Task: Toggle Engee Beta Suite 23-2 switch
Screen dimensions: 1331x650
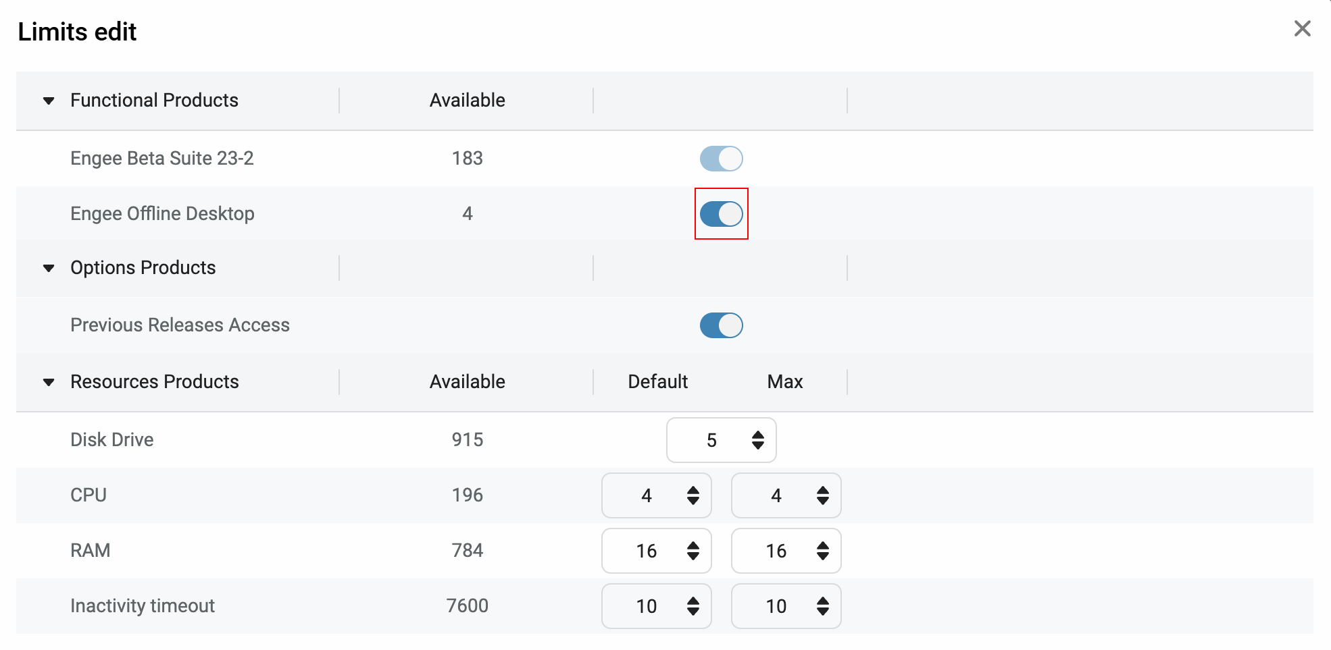Action: pos(721,159)
